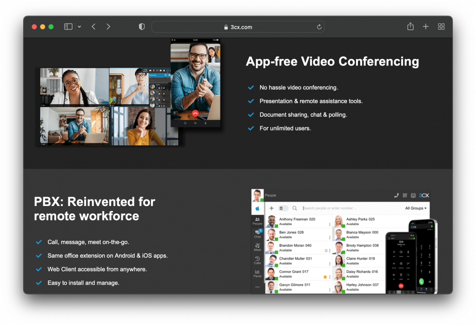Open the Panel tab in 3CX sidebar
476x325 pixels.
coord(257,273)
